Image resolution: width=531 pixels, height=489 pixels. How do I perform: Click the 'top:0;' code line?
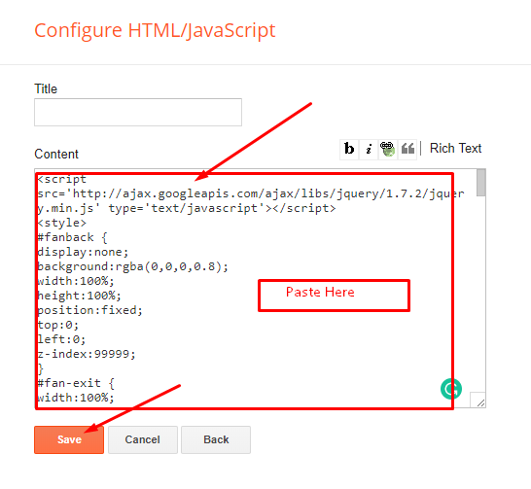pyautogui.click(x=58, y=325)
